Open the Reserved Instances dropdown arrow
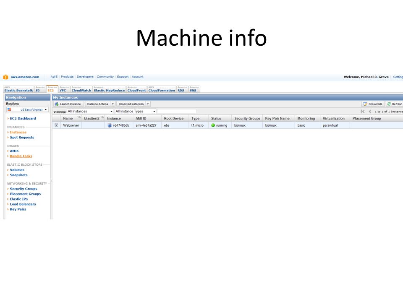This screenshot has height=302, width=403. tap(148, 104)
